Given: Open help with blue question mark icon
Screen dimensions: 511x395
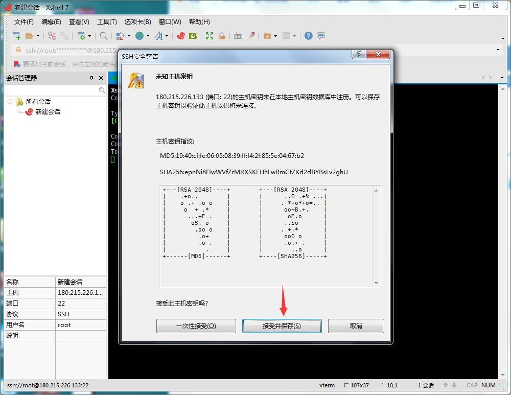Looking at the screenshot, I should coord(308,36).
